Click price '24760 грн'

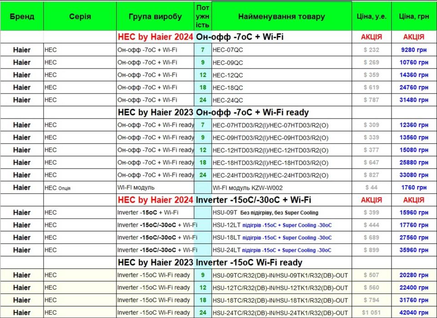(x=414, y=87)
